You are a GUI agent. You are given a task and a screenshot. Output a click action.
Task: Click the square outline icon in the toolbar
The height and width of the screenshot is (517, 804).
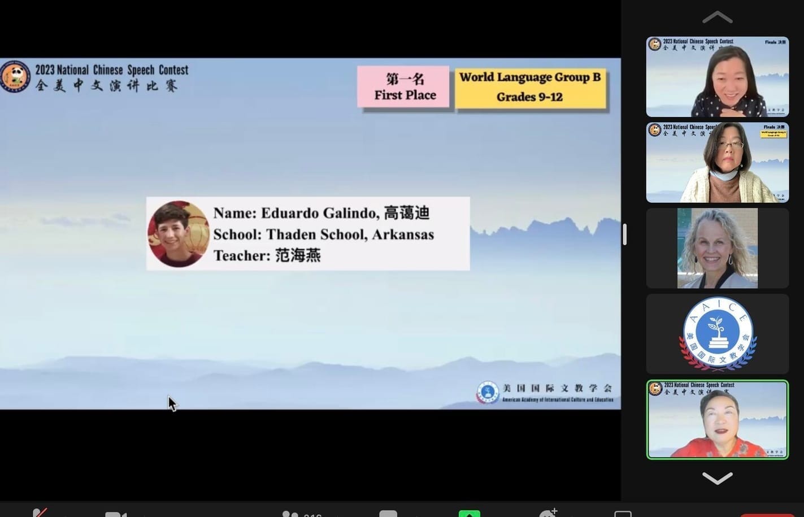point(623,514)
